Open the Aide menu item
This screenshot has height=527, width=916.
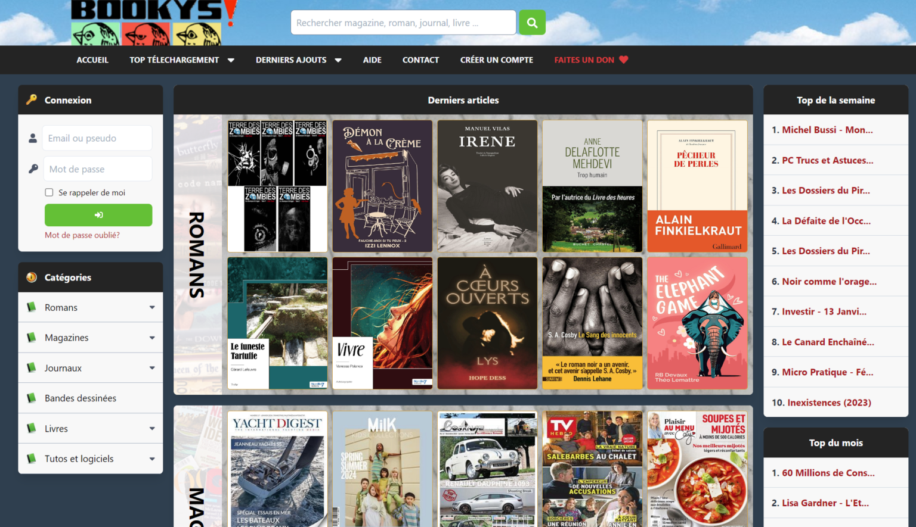point(372,60)
